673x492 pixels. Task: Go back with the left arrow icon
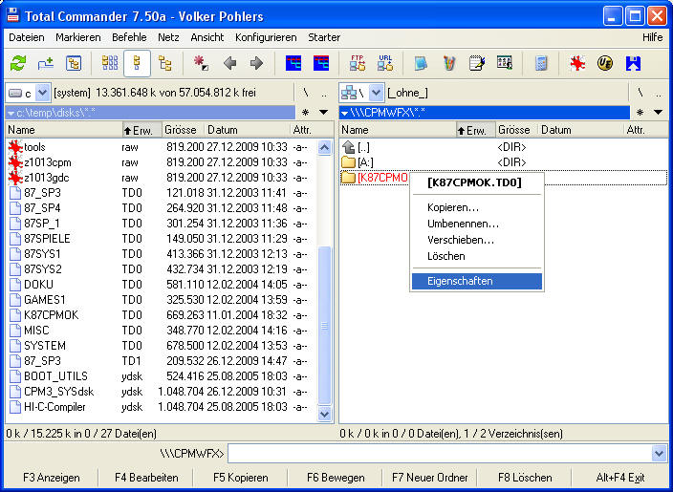point(230,63)
